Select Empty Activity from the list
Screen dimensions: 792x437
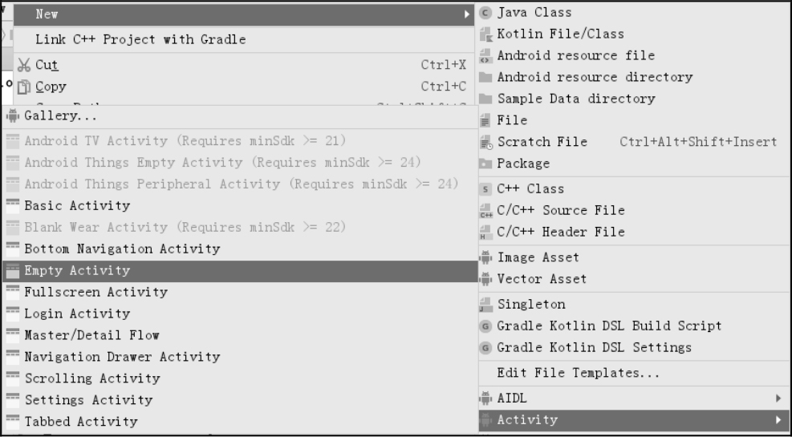[77, 271]
